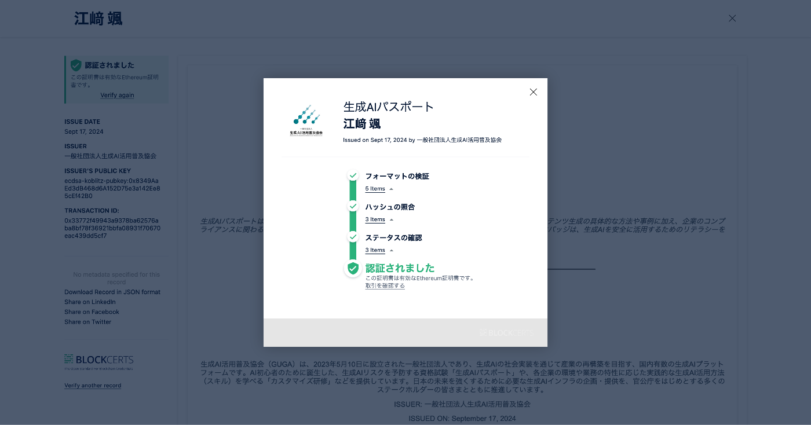This screenshot has height=425, width=811.
Task: Expand the 3 Items list under ハッシュの照合
Action: click(x=375, y=219)
